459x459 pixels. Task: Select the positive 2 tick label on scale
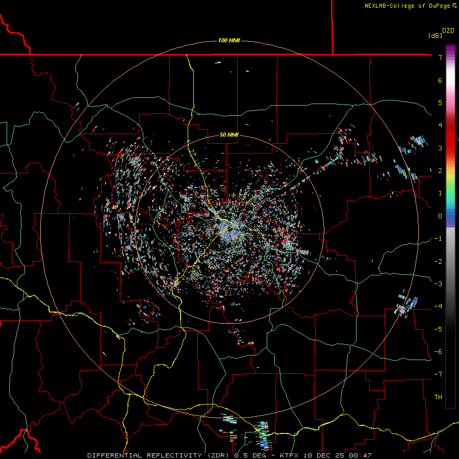click(440, 171)
